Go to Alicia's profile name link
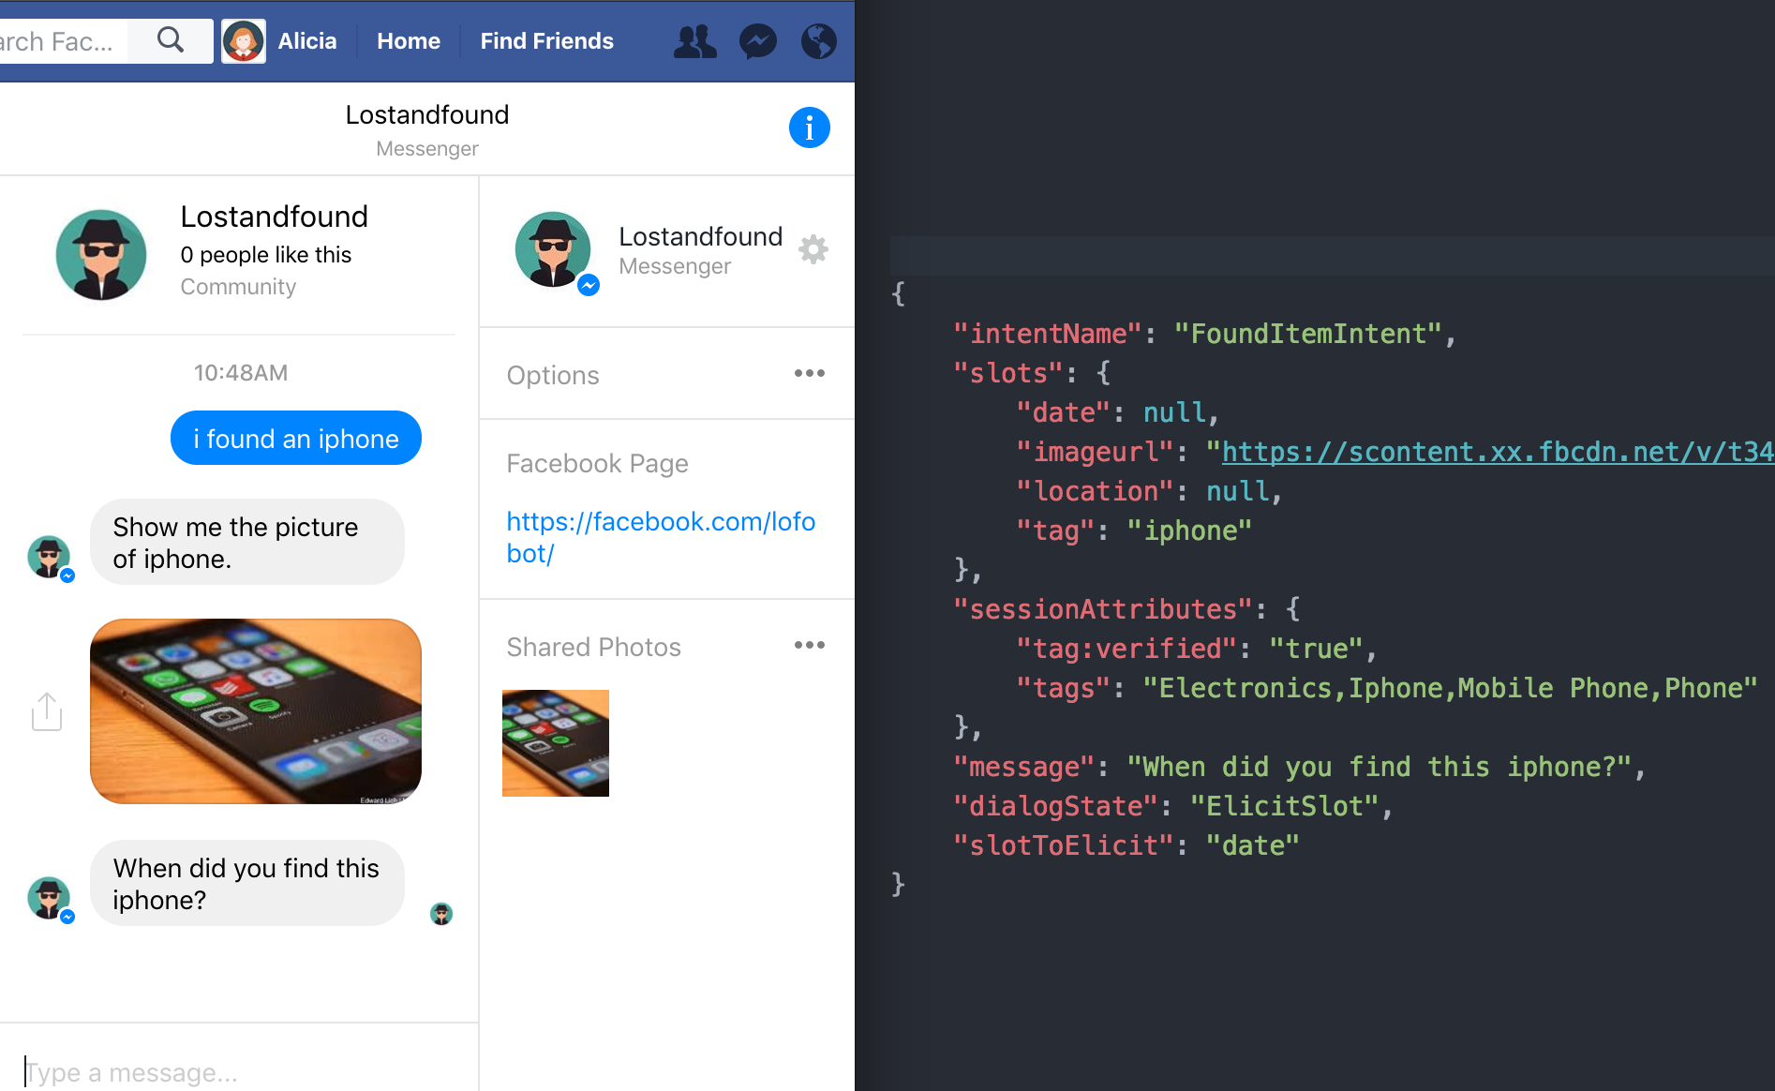The width and height of the screenshot is (1775, 1091). [x=307, y=41]
